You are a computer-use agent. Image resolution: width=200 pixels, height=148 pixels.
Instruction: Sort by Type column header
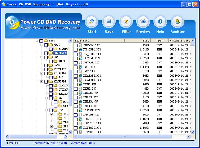(x=159, y=41)
